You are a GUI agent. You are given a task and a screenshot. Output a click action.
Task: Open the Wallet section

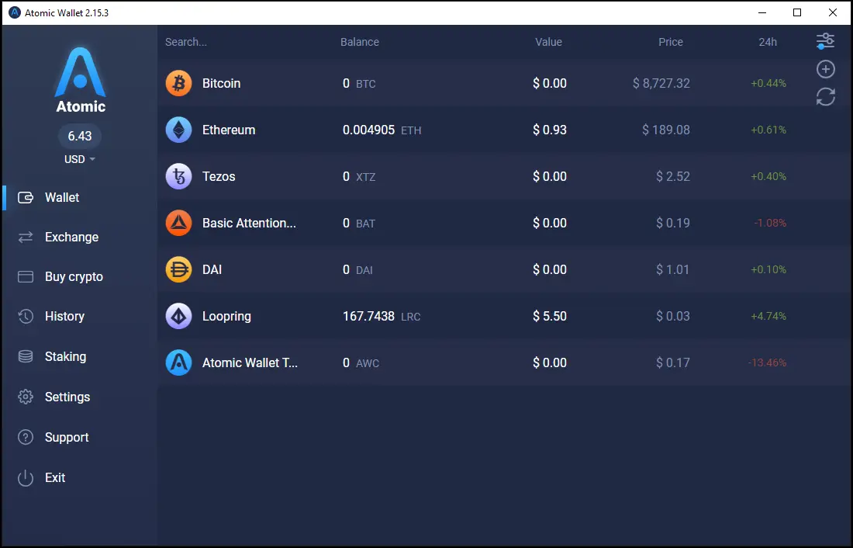point(62,197)
